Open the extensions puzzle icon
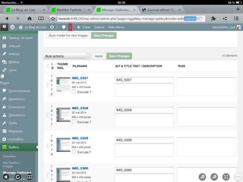This screenshot has width=243, height=182. coord(213,19)
